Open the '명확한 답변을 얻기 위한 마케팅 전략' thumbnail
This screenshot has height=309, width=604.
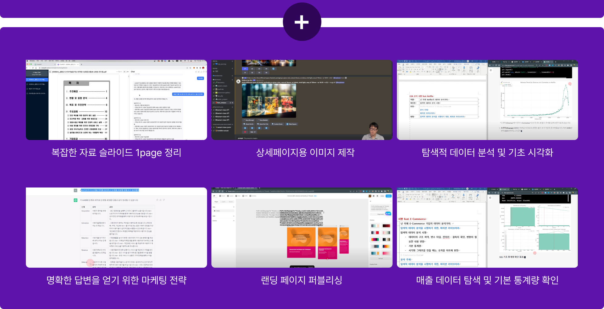pos(116,228)
